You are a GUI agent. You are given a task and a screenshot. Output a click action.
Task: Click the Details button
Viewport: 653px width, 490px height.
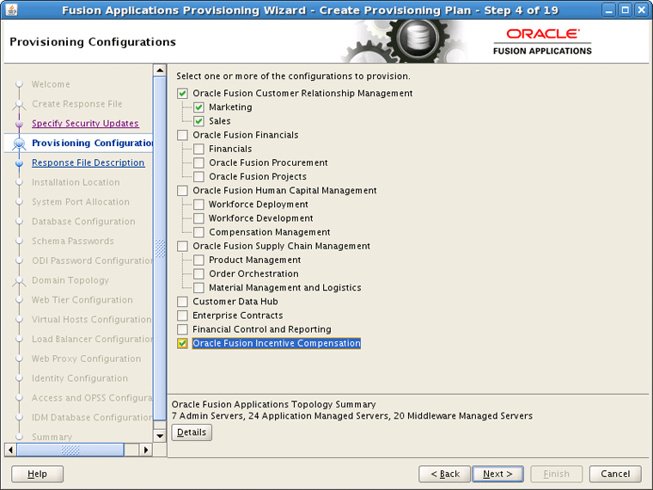(192, 432)
